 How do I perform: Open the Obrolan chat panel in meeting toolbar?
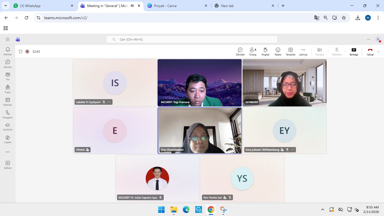pyautogui.click(x=240, y=52)
